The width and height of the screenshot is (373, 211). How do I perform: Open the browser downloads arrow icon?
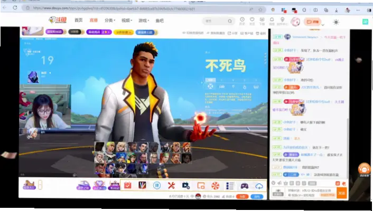(x=337, y=10)
